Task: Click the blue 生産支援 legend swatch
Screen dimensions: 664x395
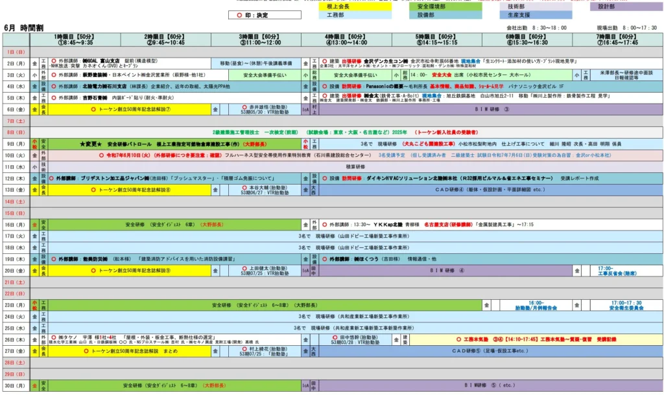Action: click(x=536, y=15)
